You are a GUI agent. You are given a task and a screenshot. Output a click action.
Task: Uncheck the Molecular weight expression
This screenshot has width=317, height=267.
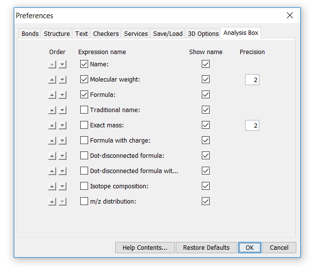point(84,79)
